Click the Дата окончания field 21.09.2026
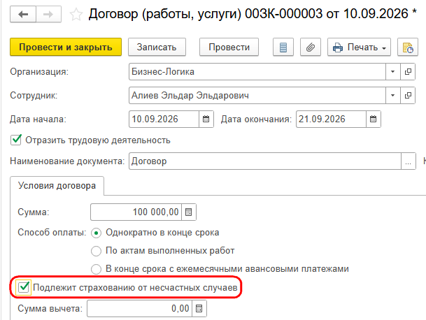This screenshot has width=426, height=320. [331, 119]
